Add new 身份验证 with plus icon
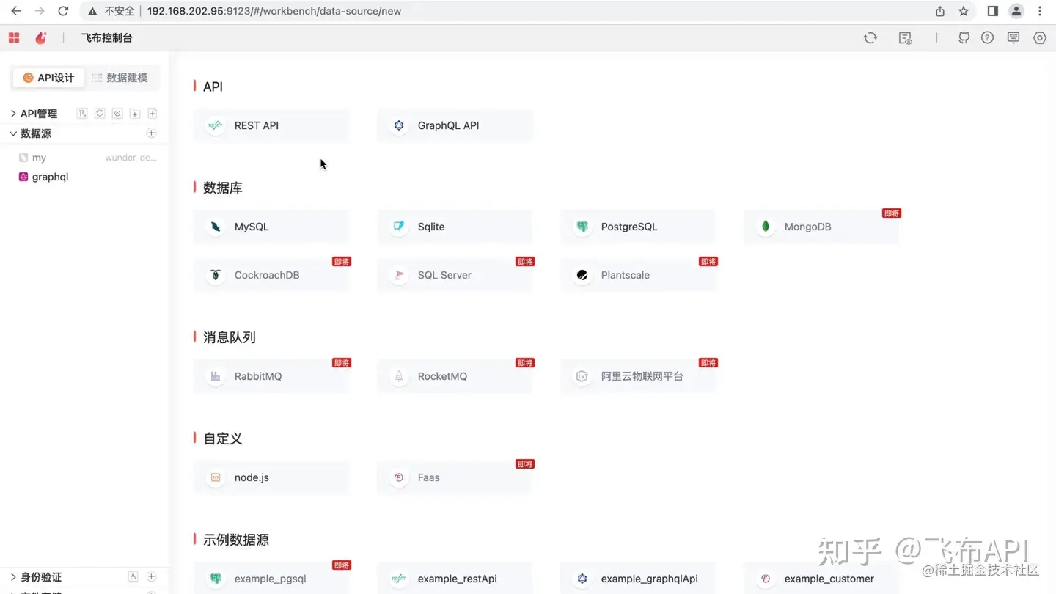The width and height of the screenshot is (1056, 594). [151, 577]
